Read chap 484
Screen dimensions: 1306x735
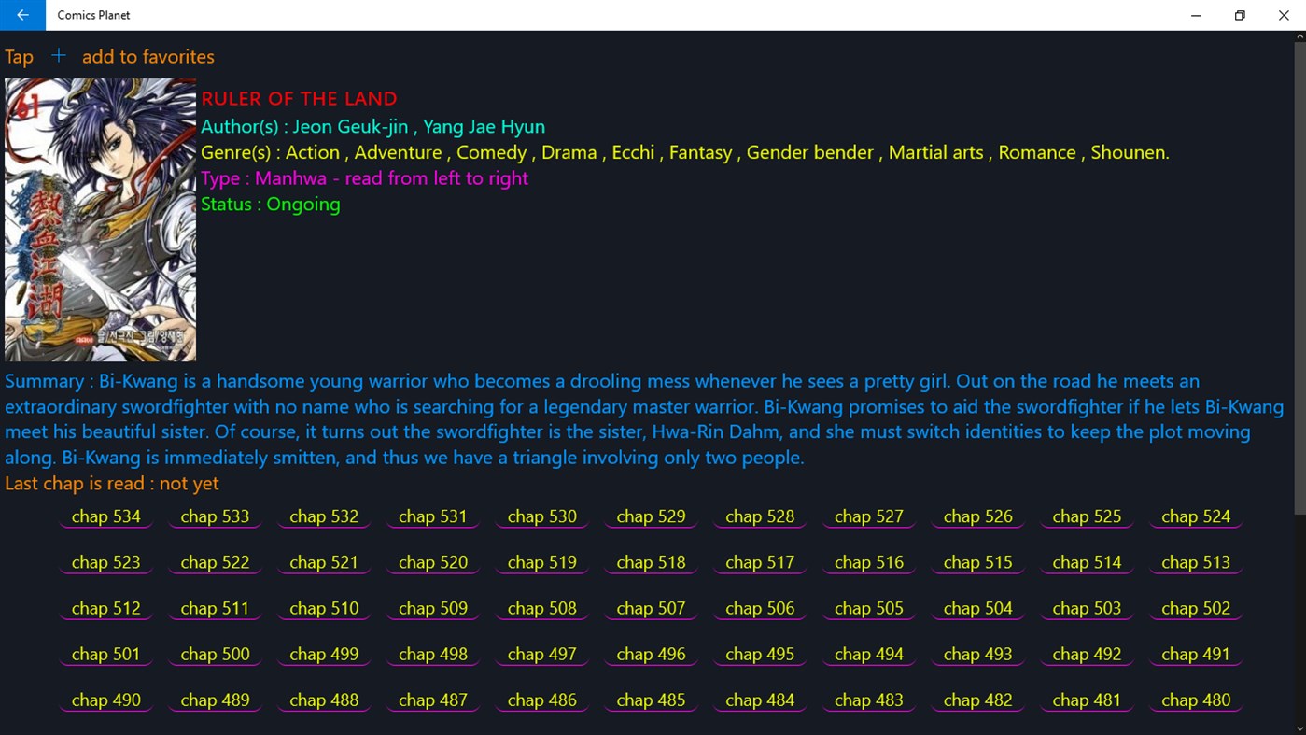click(760, 700)
